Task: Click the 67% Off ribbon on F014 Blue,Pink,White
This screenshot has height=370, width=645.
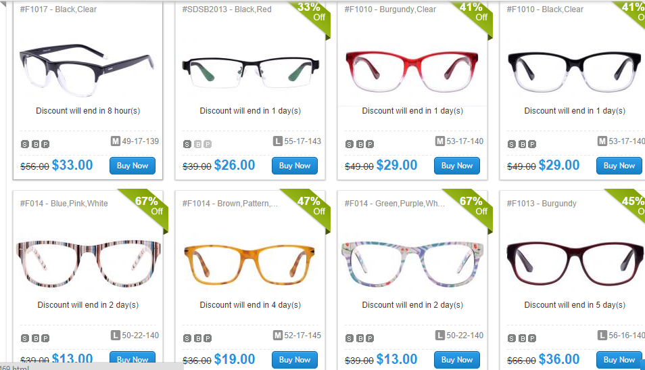Action: [150, 208]
